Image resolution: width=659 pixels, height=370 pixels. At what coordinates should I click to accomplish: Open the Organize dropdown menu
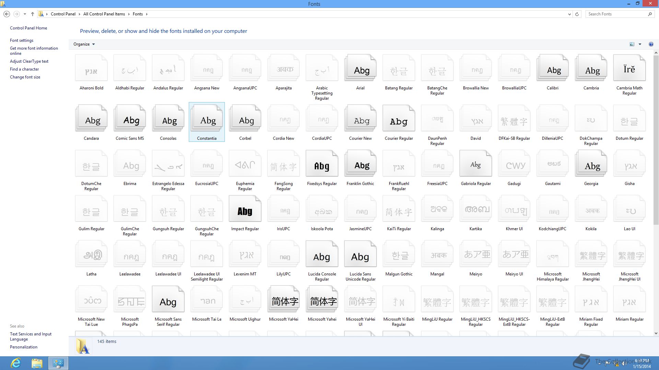(x=84, y=44)
